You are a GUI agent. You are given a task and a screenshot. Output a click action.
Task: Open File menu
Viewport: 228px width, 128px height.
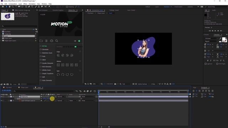[x=2, y=4]
